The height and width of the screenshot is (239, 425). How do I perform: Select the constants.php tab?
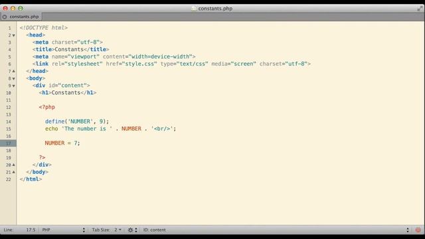(x=21, y=17)
